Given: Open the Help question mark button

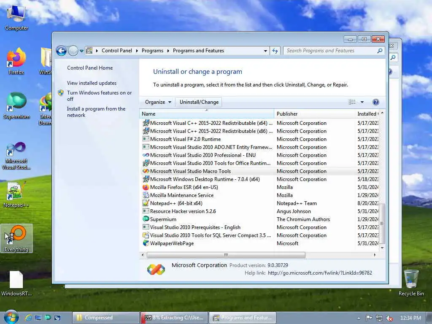Looking at the screenshot, I should click(x=375, y=102).
